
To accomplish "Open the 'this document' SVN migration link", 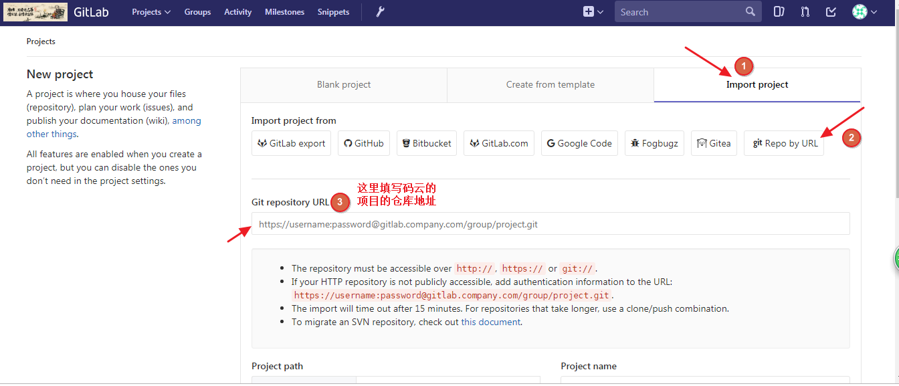I will pos(490,322).
